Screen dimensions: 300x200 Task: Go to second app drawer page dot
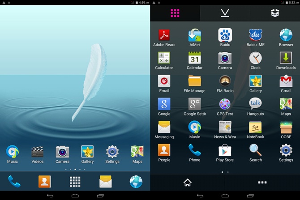(228, 172)
